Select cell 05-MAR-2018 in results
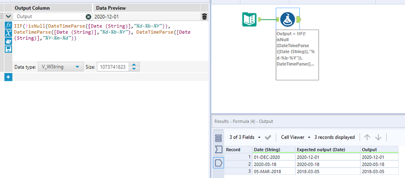This screenshot has width=405, height=178. click(x=274, y=171)
